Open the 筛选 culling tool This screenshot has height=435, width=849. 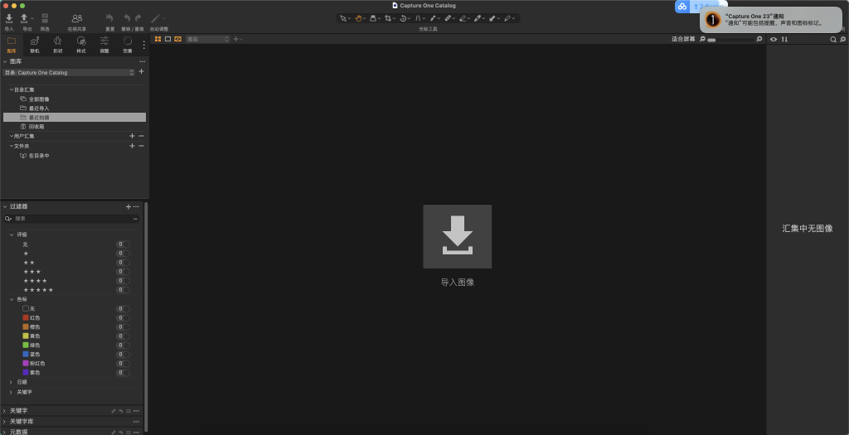tap(45, 18)
